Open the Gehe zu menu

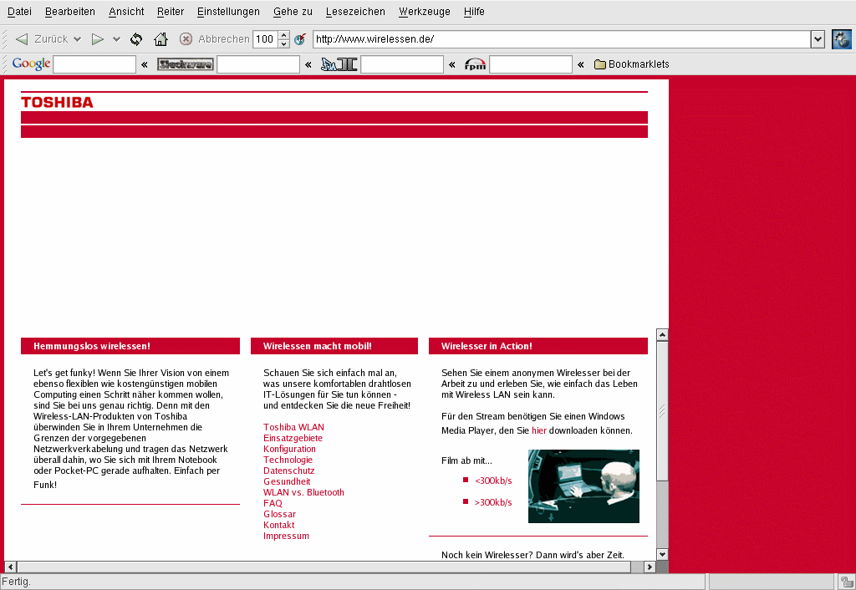coord(293,12)
